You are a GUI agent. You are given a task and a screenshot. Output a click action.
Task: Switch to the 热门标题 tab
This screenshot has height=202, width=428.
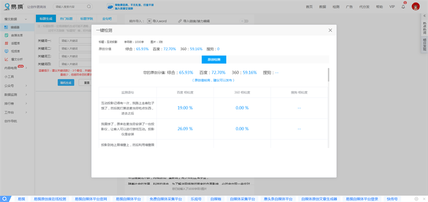66,19
